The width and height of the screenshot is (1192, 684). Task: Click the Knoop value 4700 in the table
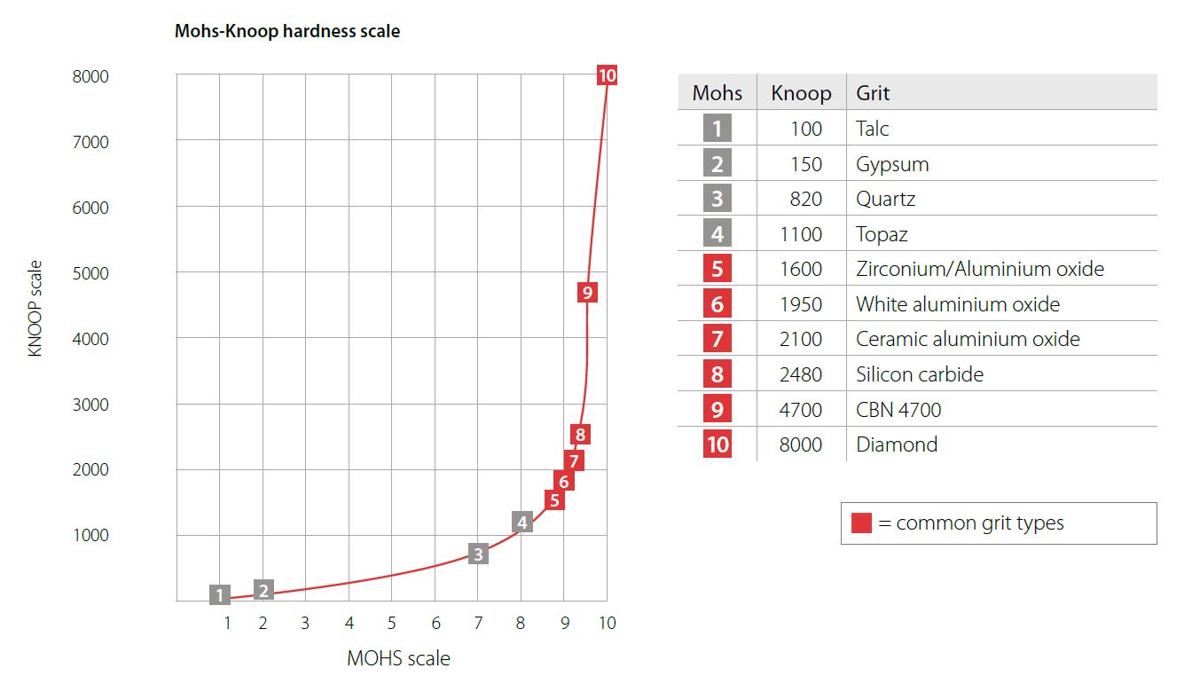(800, 410)
